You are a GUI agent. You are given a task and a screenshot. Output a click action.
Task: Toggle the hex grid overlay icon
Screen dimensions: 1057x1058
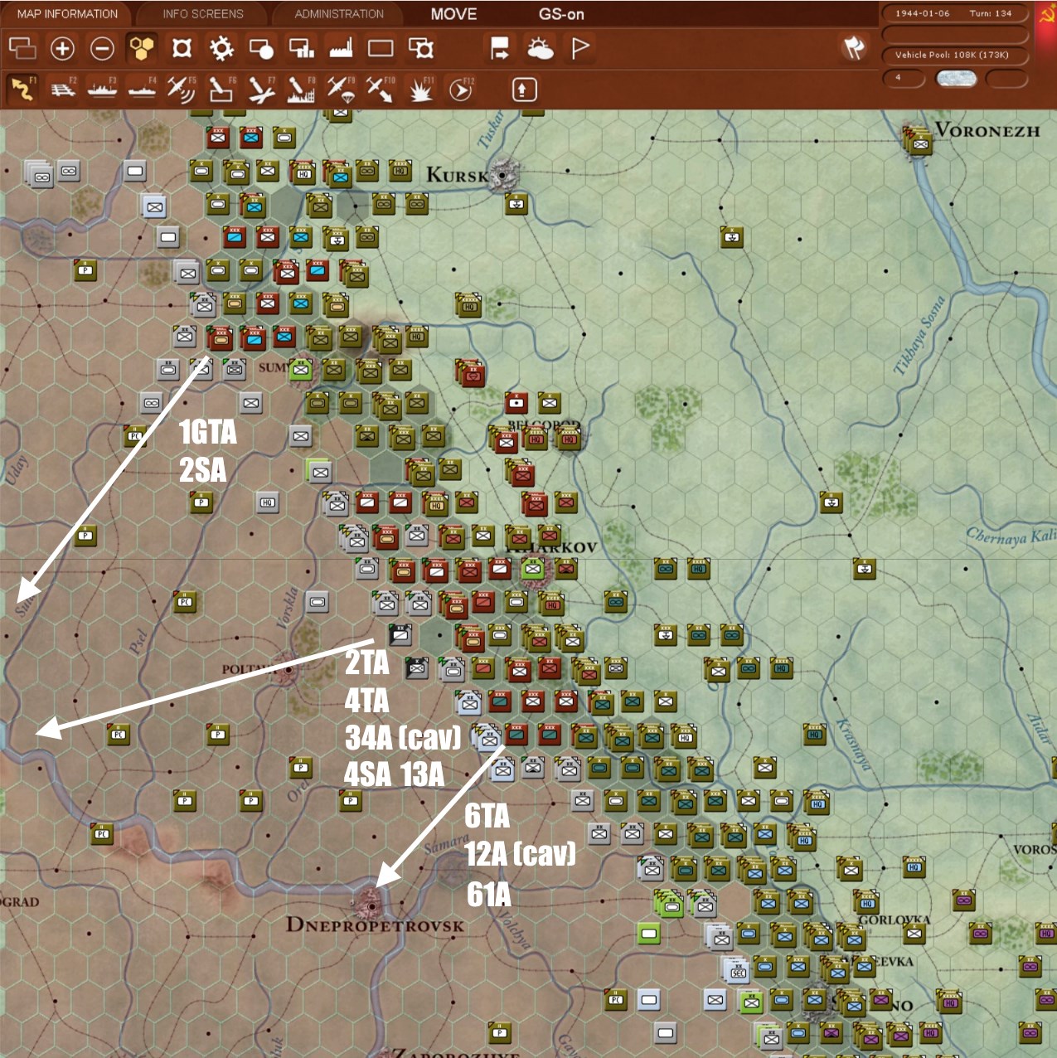click(x=141, y=48)
